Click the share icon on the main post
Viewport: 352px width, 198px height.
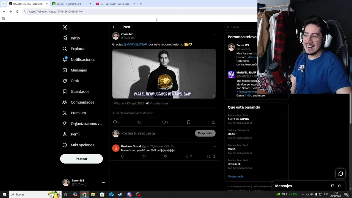tap(213, 122)
